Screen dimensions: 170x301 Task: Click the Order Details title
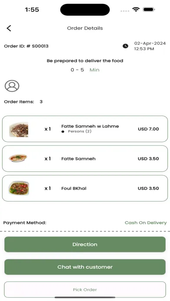85,28
